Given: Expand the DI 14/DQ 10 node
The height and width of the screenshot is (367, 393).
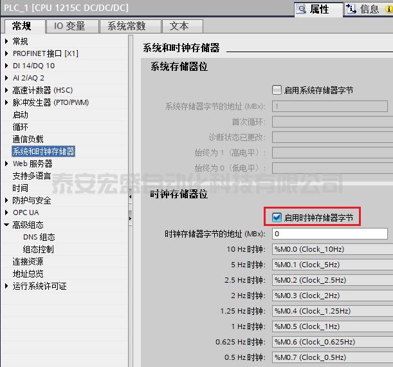Looking at the screenshot, I should click(7, 66).
